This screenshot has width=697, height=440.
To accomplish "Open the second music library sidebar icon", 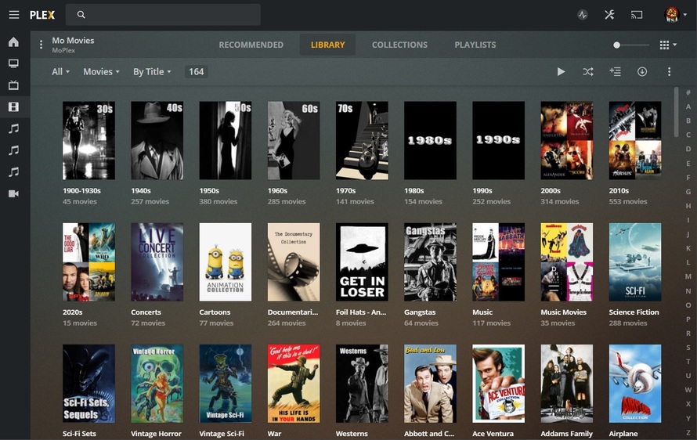I will (14, 150).
